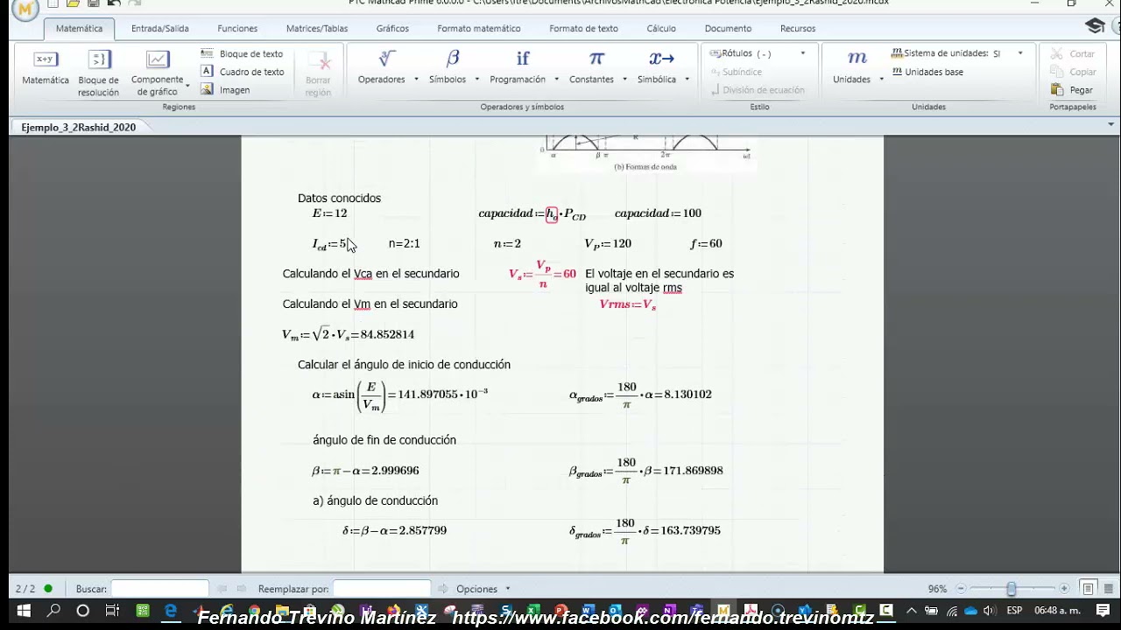Open the Windows notification center

1103,611
